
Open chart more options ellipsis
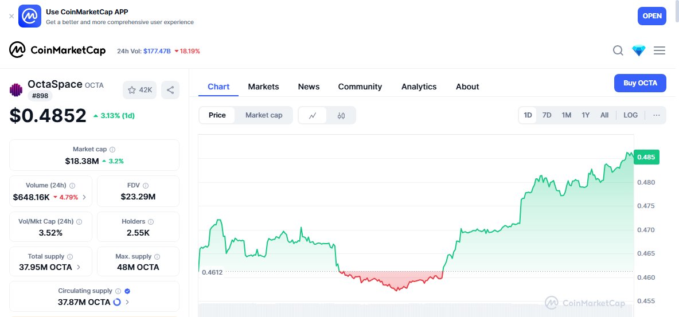657,115
